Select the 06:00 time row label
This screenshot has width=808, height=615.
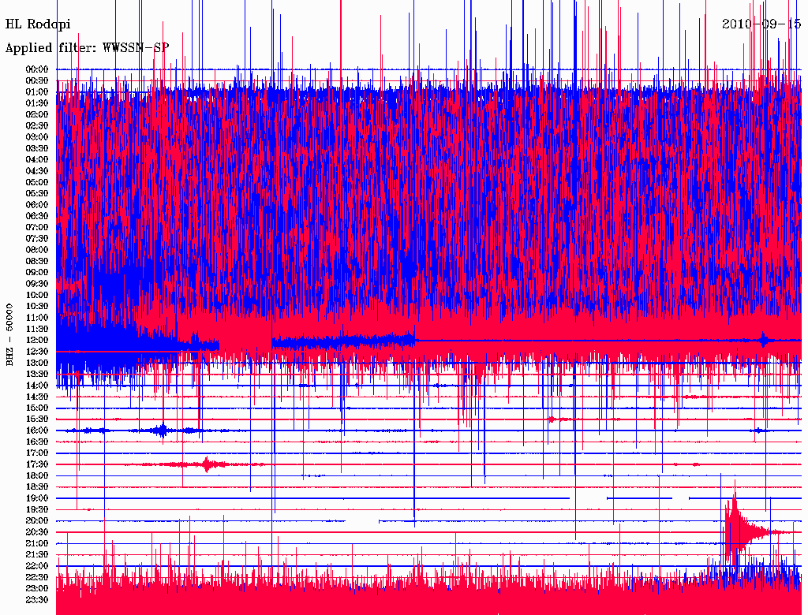pos(37,204)
